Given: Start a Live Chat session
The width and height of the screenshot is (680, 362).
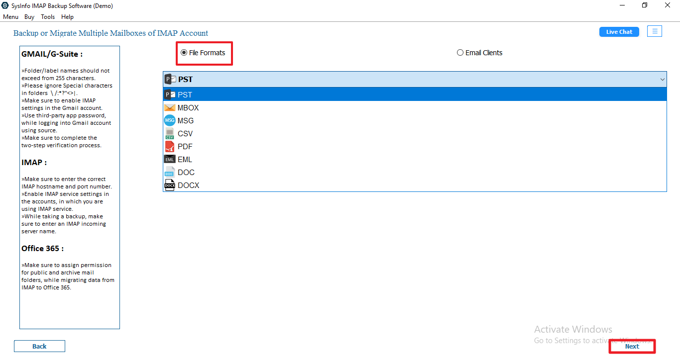Looking at the screenshot, I should pos(619,32).
